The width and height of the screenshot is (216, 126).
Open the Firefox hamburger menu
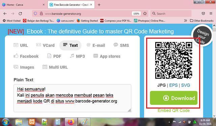tap(211, 13)
